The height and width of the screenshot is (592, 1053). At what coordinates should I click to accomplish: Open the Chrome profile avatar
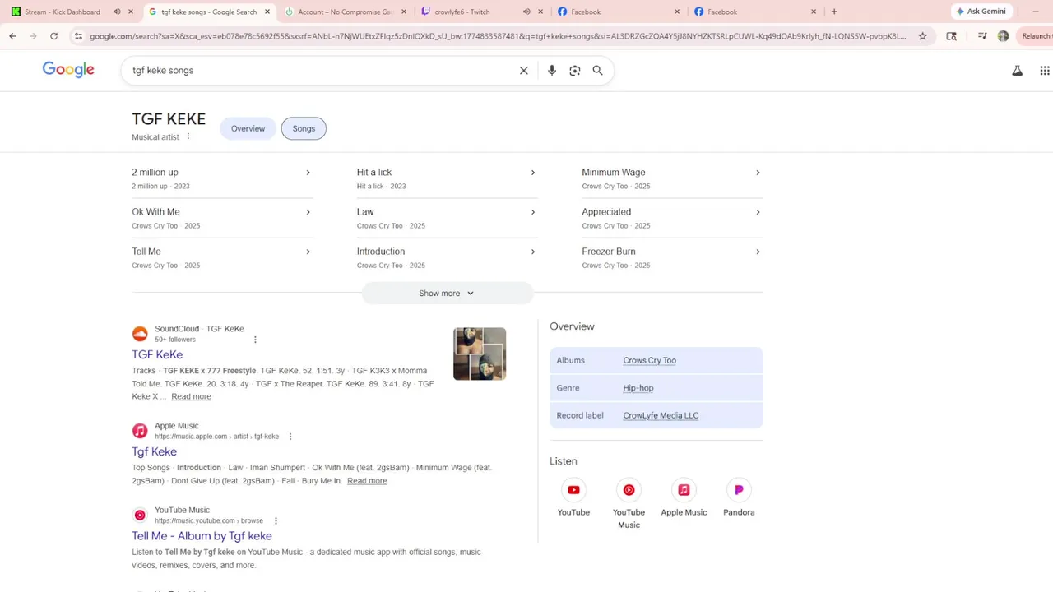pos(1003,36)
